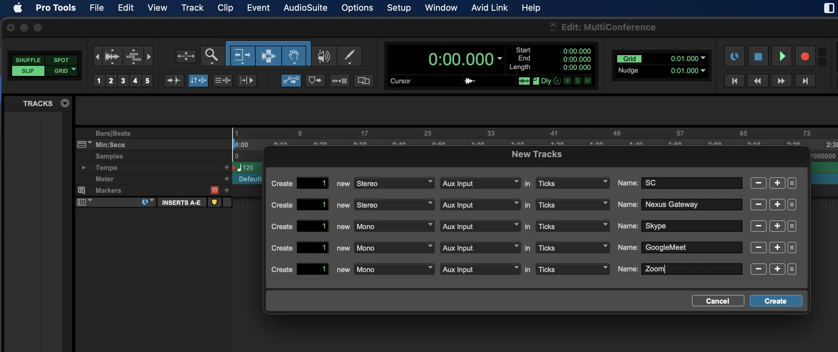Click the zoom toggle icon
The width and height of the screenshot is (838, 352).
coord(186,56)
